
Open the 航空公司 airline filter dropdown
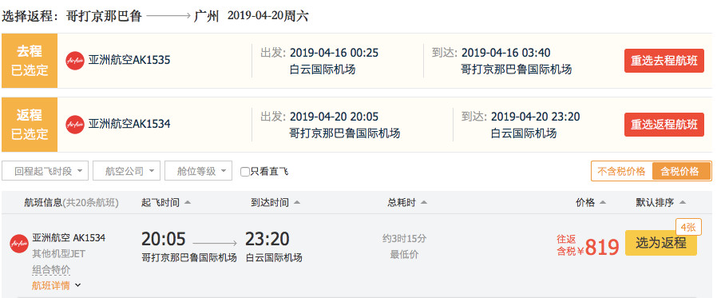127,171
